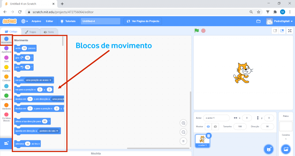The image size is (295, 156).
Task: Open the Arquivo menu
Action: click(36, 21)
